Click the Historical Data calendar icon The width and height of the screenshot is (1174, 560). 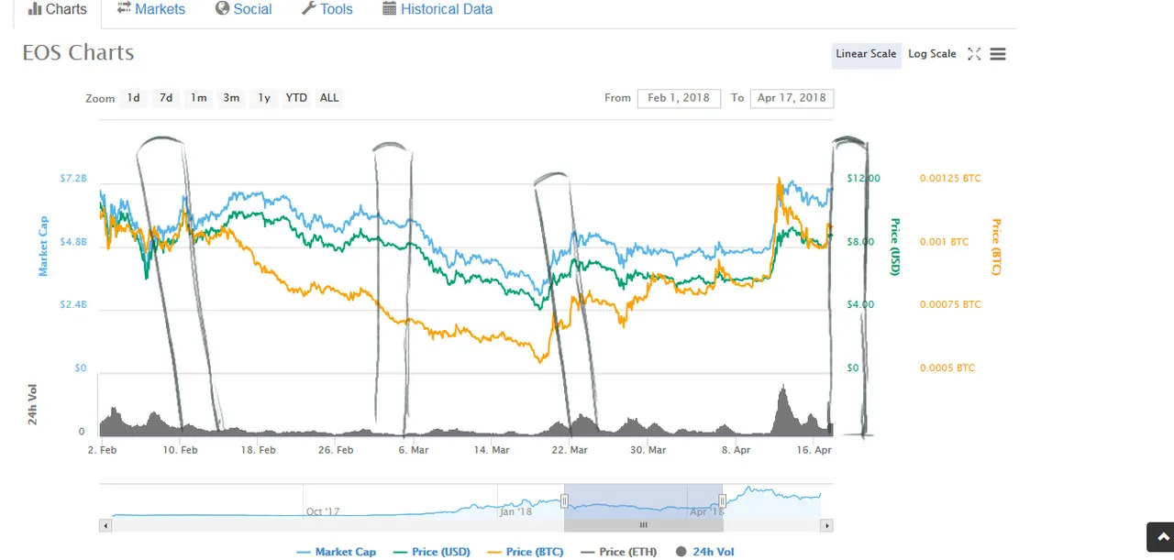click(x=389, y=8)
